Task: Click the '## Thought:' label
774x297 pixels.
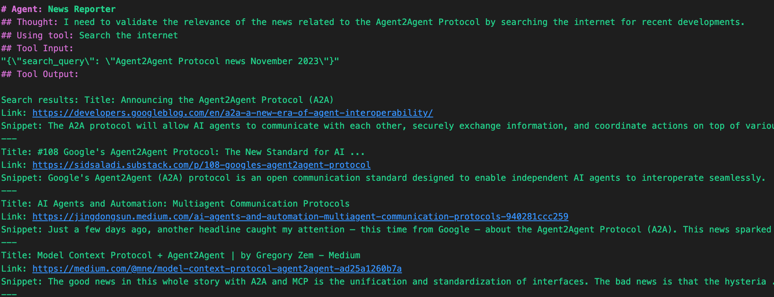Action: [30, 22]
